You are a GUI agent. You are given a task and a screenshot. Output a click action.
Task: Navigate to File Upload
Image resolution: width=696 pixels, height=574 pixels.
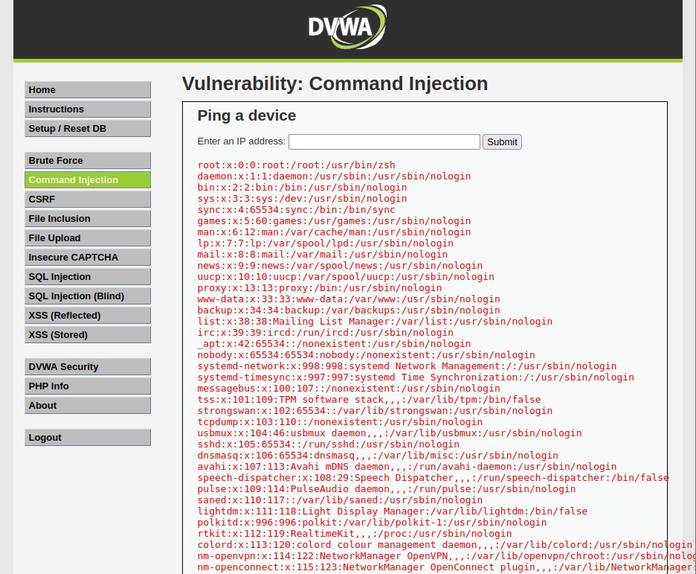[x=88, y=238]
